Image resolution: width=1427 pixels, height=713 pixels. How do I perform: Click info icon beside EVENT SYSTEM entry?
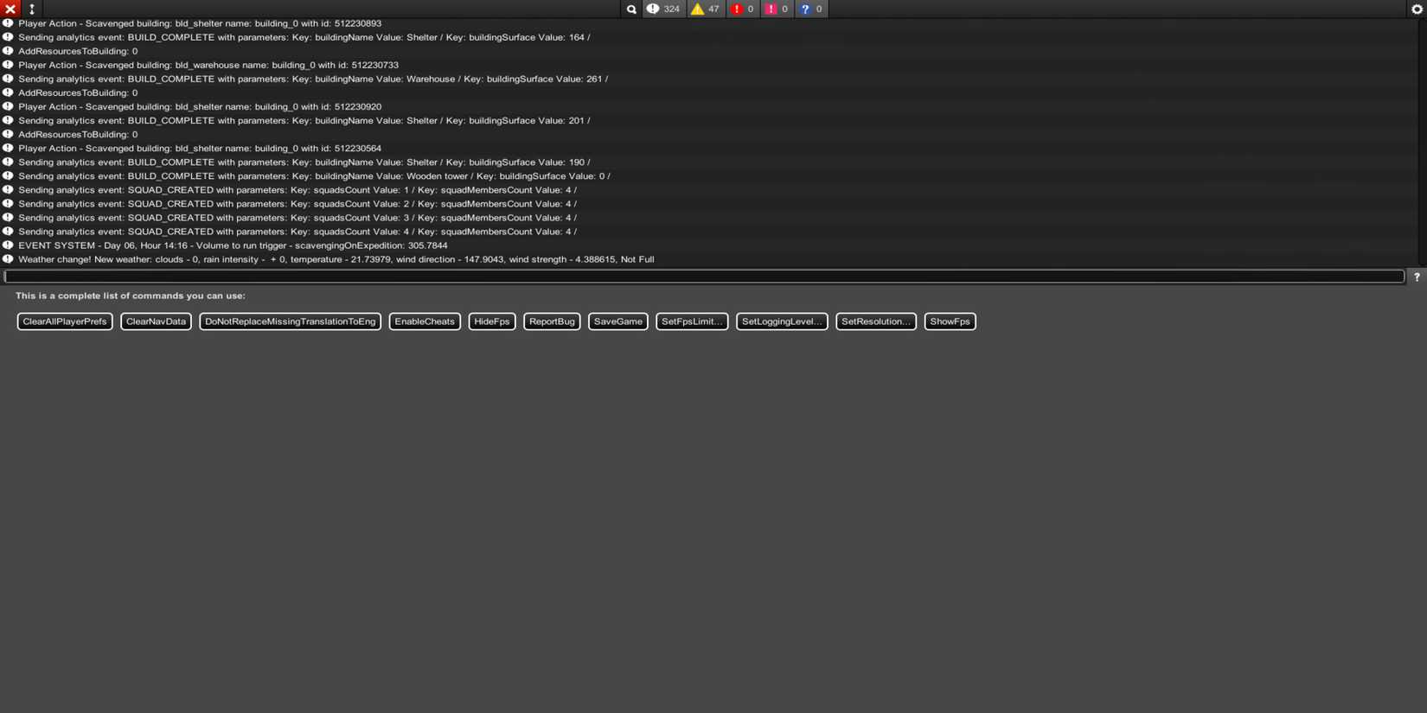(x=8, y=245)
